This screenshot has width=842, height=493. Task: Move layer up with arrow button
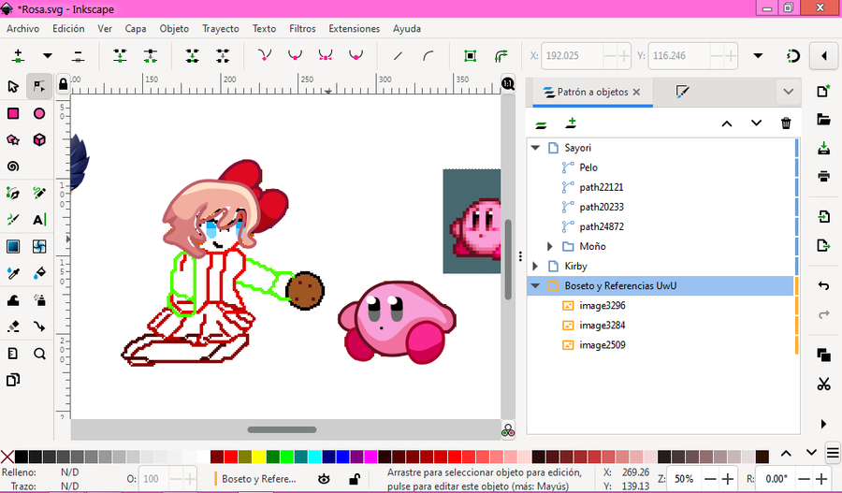point(727,123)
